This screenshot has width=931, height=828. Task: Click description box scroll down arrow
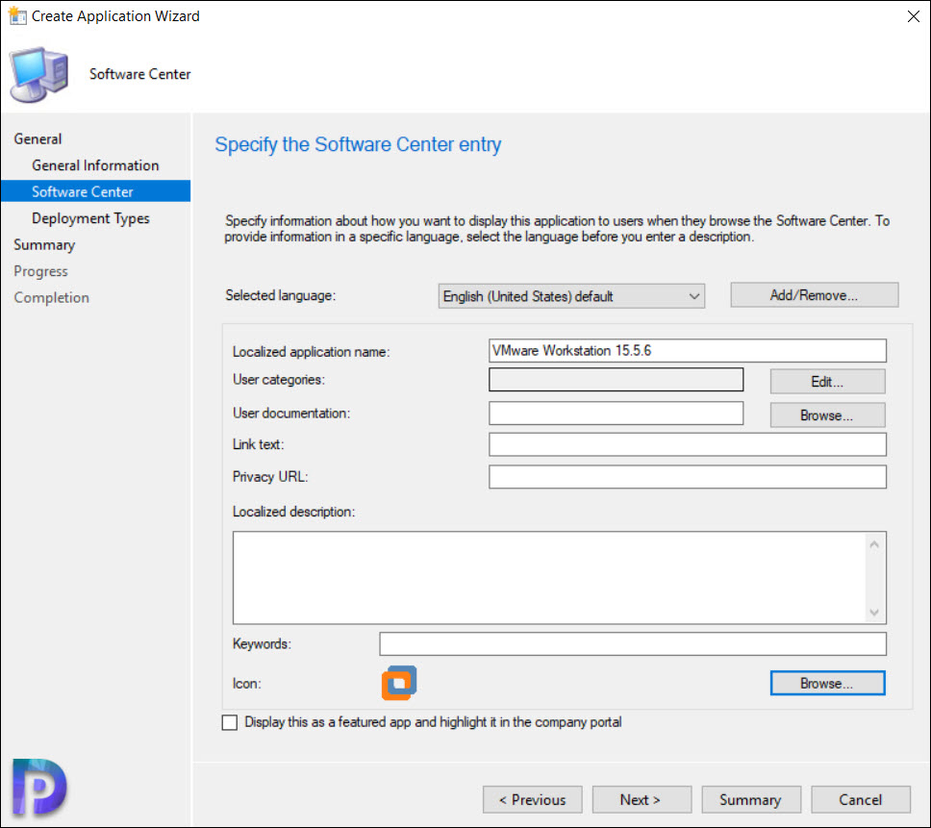pyautogui.click(x=874, y=612)
